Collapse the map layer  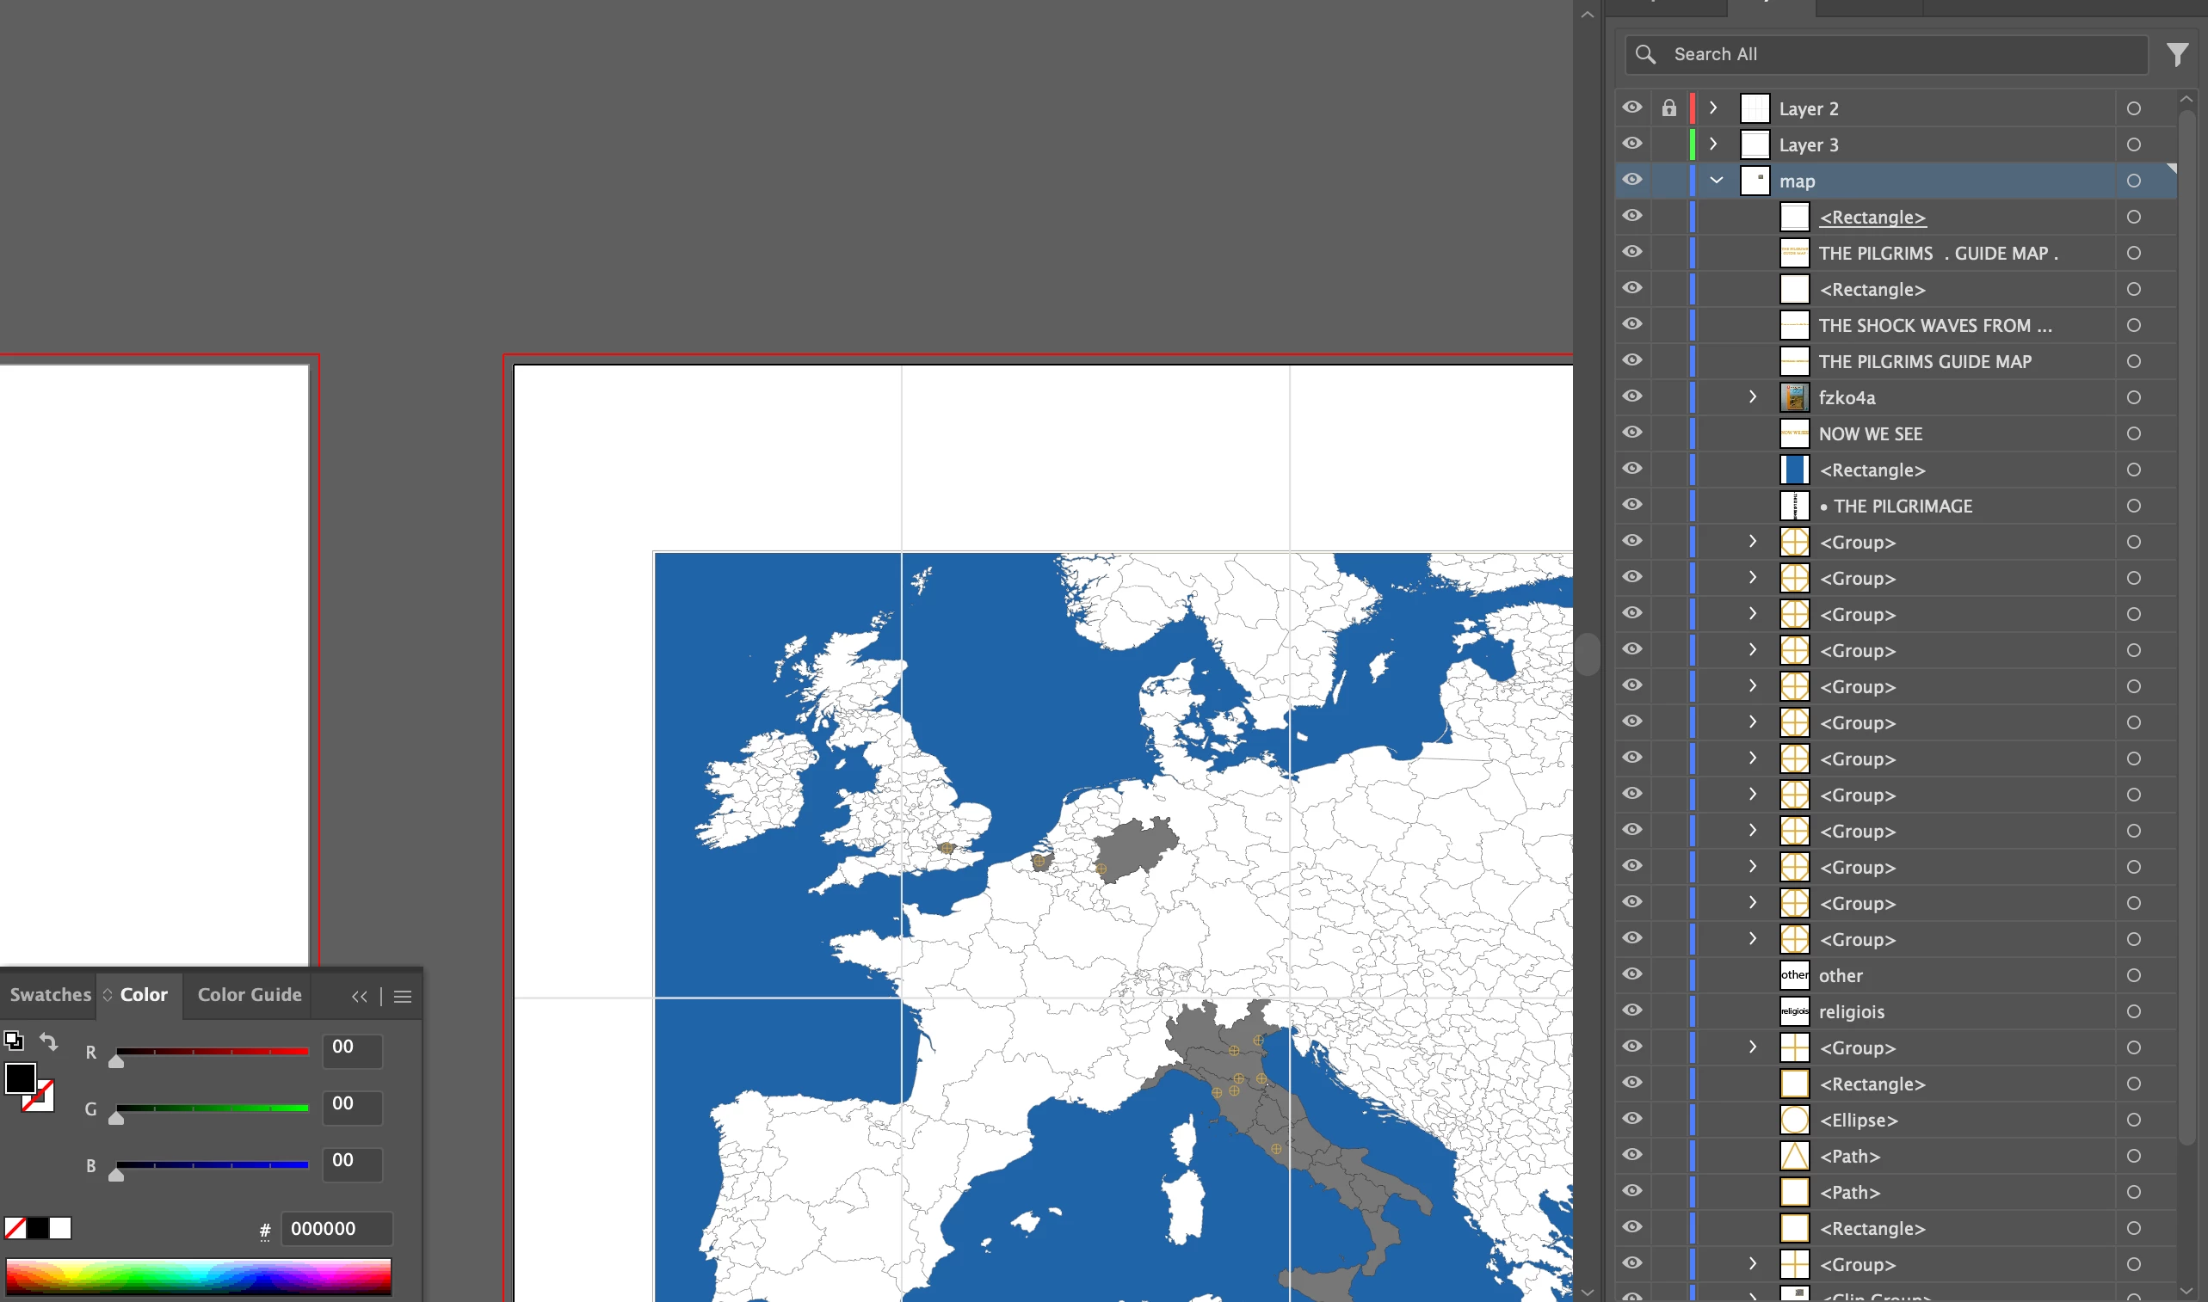1716,181
